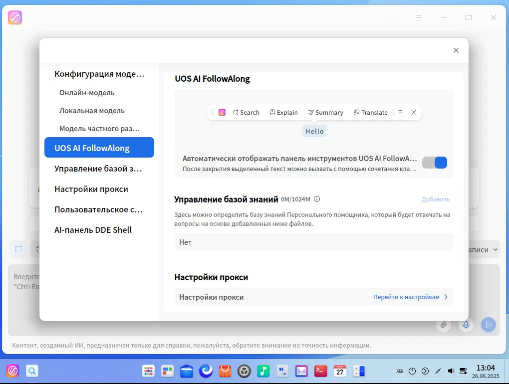Start a new chat in main window
Viewport: 509px width, 384px height.
point(18,249)
